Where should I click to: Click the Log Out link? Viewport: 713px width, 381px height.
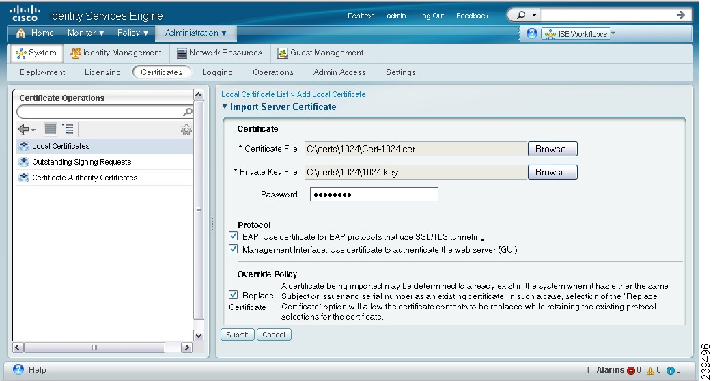click(x=431, y=16)
